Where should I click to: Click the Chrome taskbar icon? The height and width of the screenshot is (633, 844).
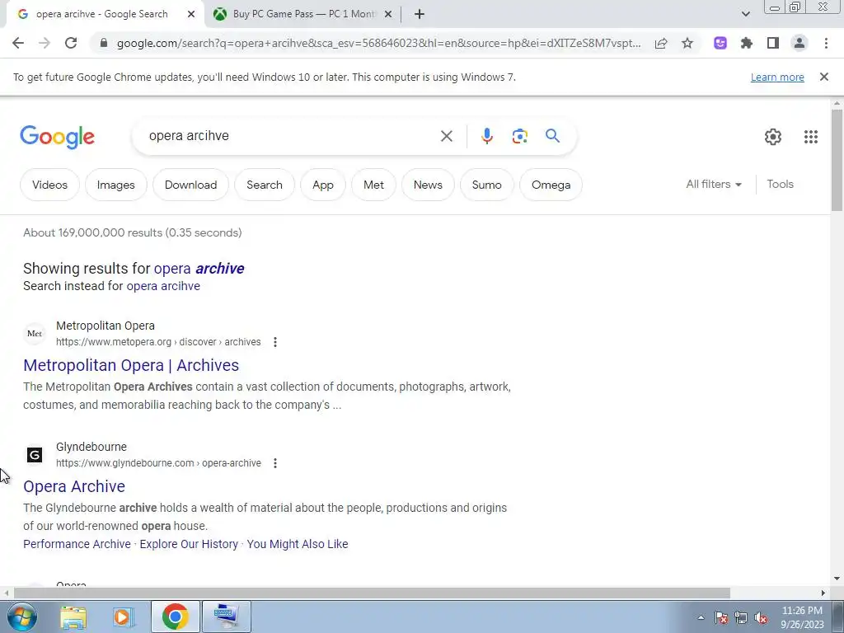click(175, 617)
